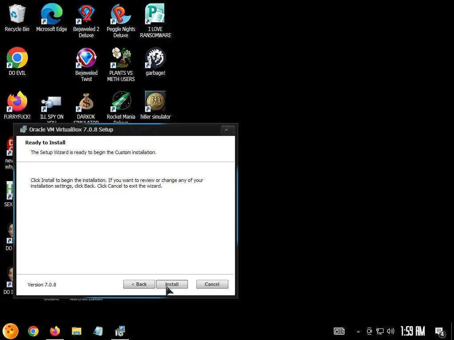
Task: Select the Microsoft Edge desktop shortcut
Action: (51, 18)
